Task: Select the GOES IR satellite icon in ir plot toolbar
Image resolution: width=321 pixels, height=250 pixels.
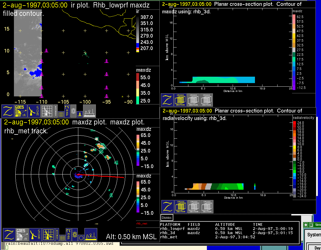Action: (x=21, y=111)
